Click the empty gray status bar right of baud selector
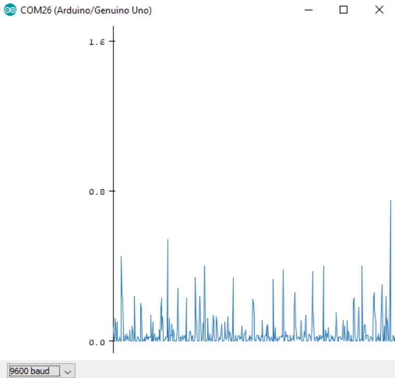This screenshot has height=378, width=395. (234, 370)
